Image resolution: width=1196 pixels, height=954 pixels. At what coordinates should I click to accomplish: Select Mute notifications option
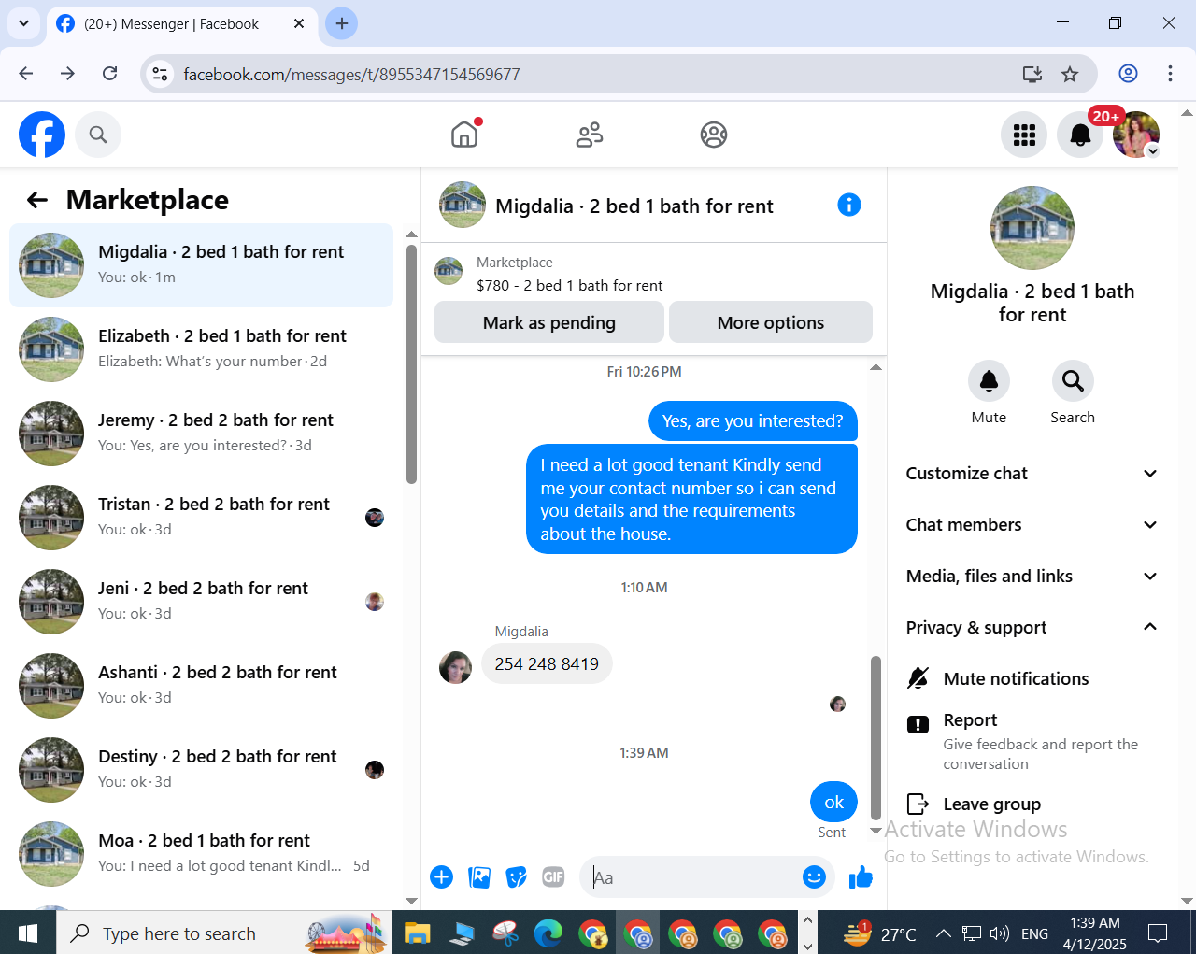click(1032, 679)
